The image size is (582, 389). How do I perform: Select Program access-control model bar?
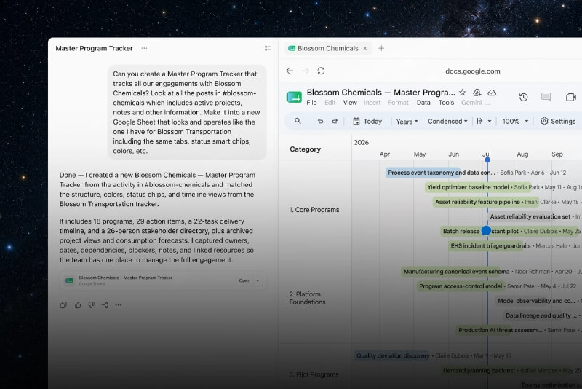[461, 286]
